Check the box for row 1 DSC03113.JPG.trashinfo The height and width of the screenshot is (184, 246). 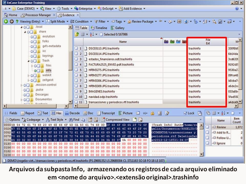point(76,48)
